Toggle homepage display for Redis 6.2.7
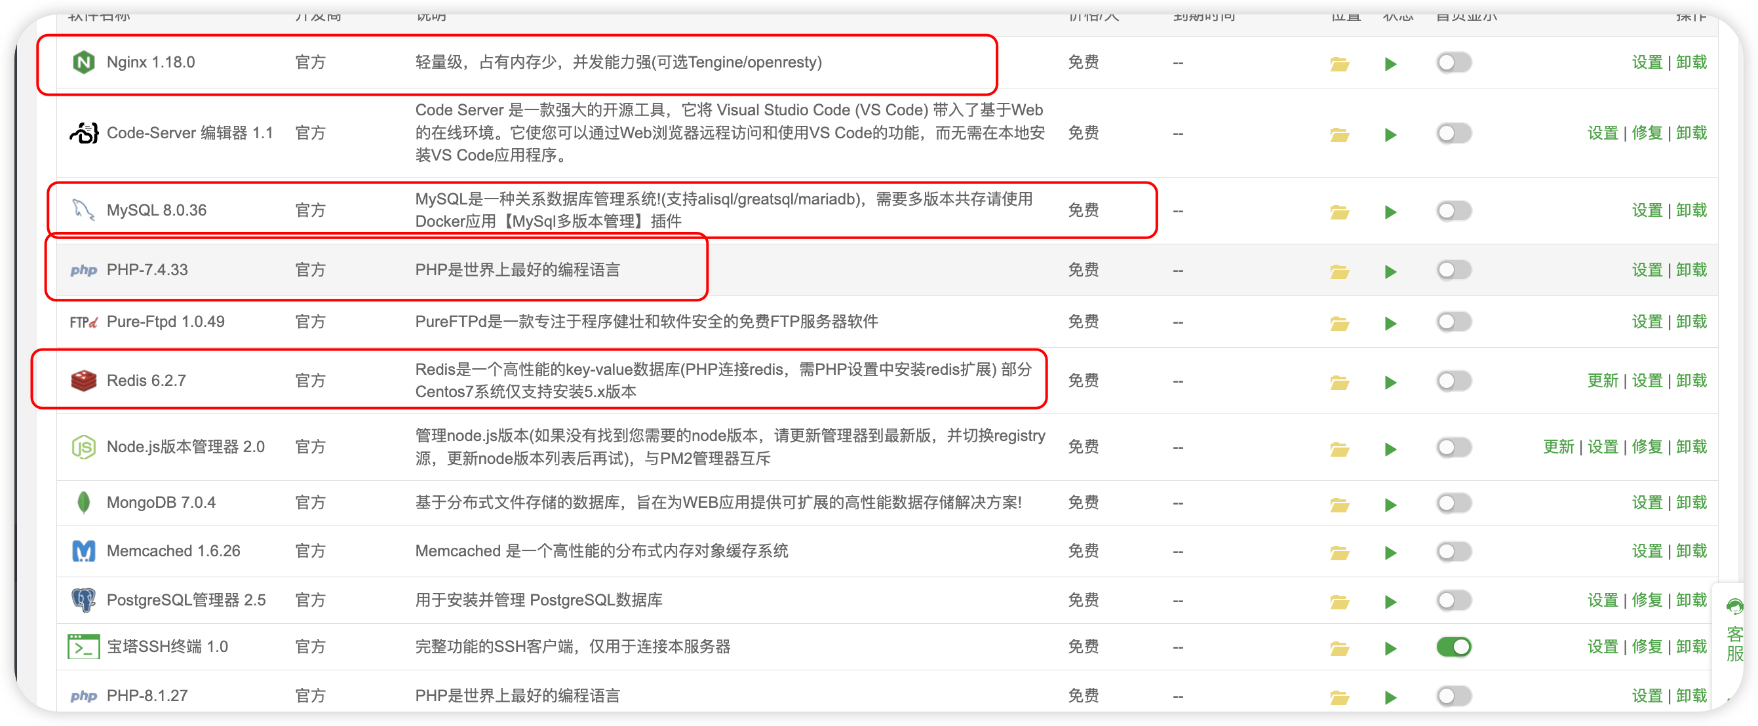 pyautogui.click(x=1454, y=381)
